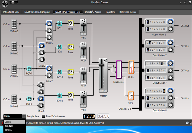
Task: Open the Tone block after BQ8-2
Action: pos(71,95)
